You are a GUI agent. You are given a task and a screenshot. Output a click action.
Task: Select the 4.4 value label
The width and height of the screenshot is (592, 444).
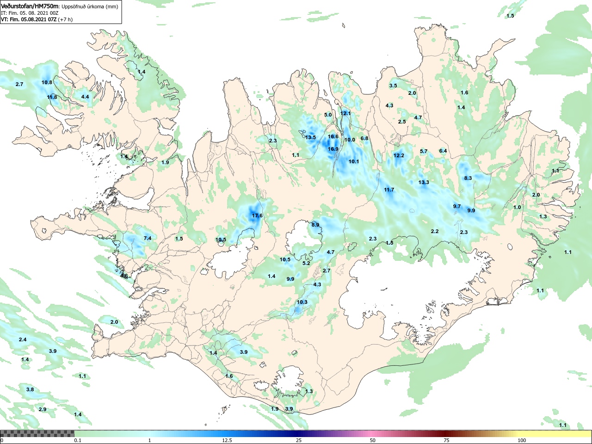[85, 97]
